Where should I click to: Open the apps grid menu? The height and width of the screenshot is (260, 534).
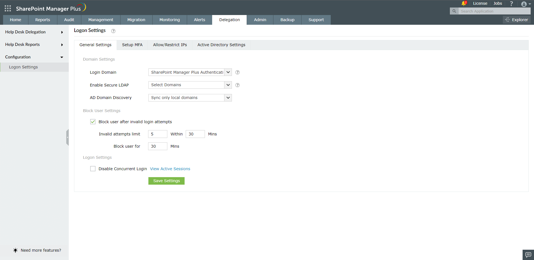(x=8, y=8)
